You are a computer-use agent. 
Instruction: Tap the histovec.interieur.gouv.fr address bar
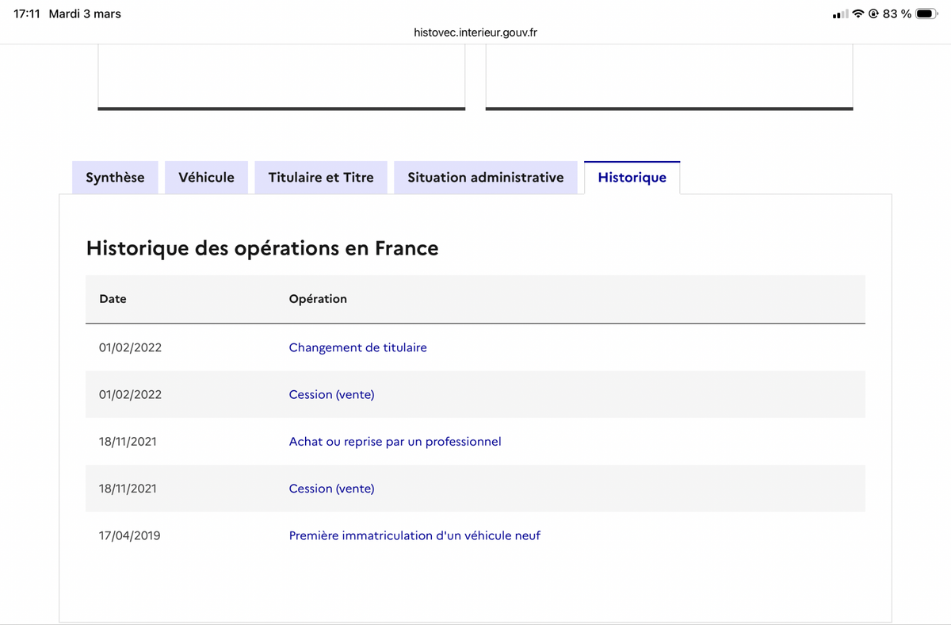pyautogui.click(x=475, y=33)
